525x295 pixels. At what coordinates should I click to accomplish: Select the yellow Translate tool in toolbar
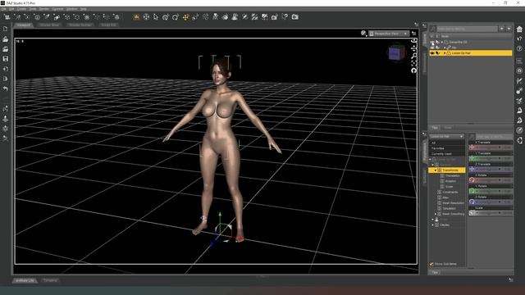tap(185, 16)
